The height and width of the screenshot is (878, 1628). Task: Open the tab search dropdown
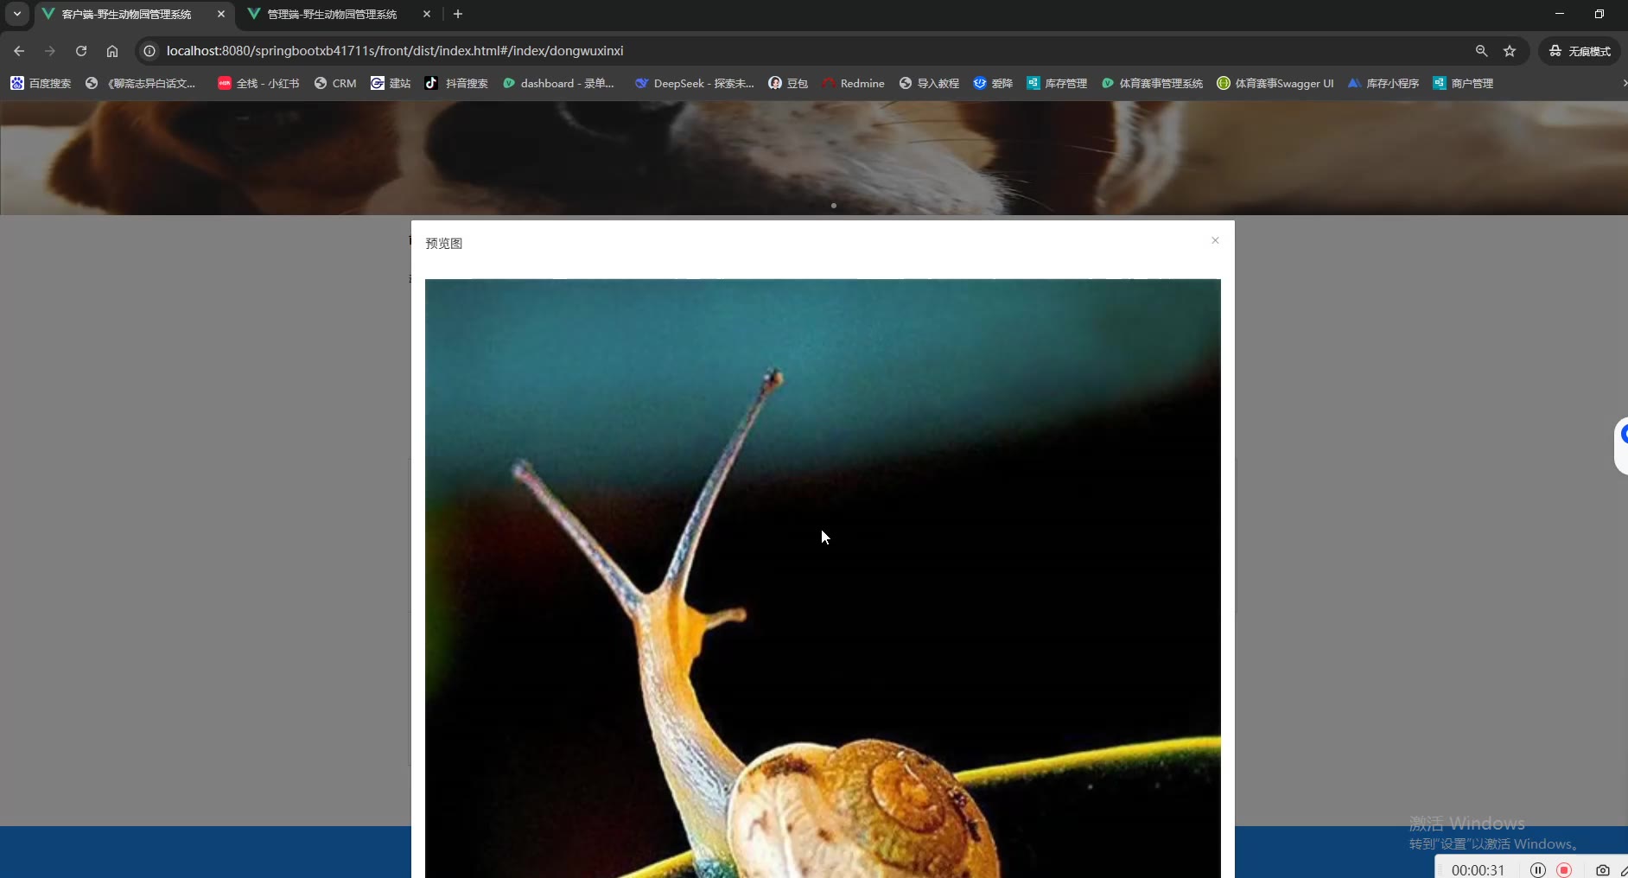coord(17,14)
